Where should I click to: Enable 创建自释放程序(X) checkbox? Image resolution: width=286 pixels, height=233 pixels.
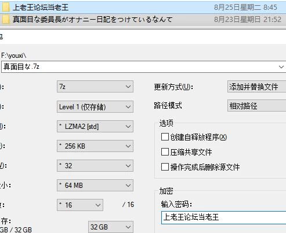click(x=165, y=137)
